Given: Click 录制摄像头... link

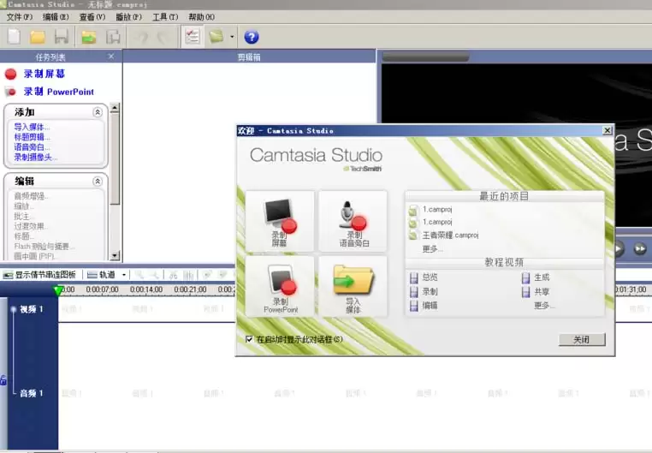Looking at the screenshot, I should point(36,157).
